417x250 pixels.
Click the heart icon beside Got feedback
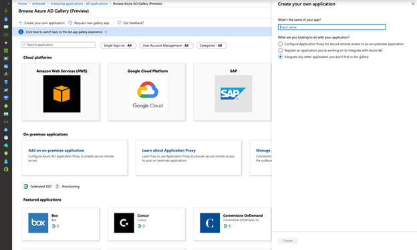click(120, 23)
